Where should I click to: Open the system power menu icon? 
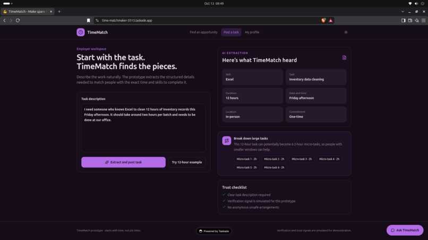tap(423, 4)
